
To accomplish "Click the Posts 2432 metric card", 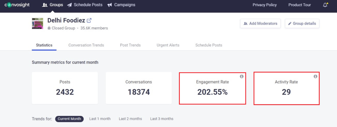I will [65, 88].
